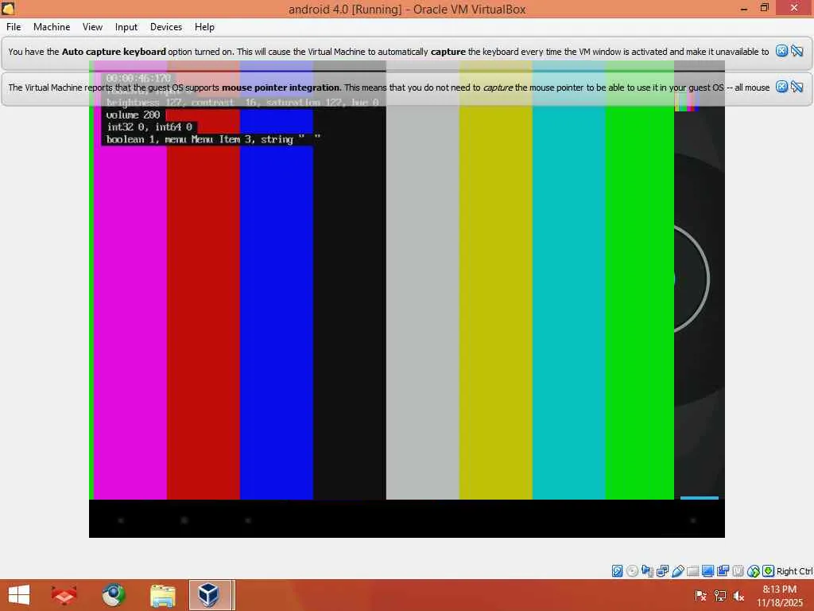Click the mouse integration status icon

(754, 571)
